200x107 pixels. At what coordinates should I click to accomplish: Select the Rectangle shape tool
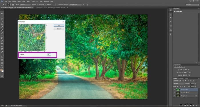pyautogui.click(x=2, y=60)
